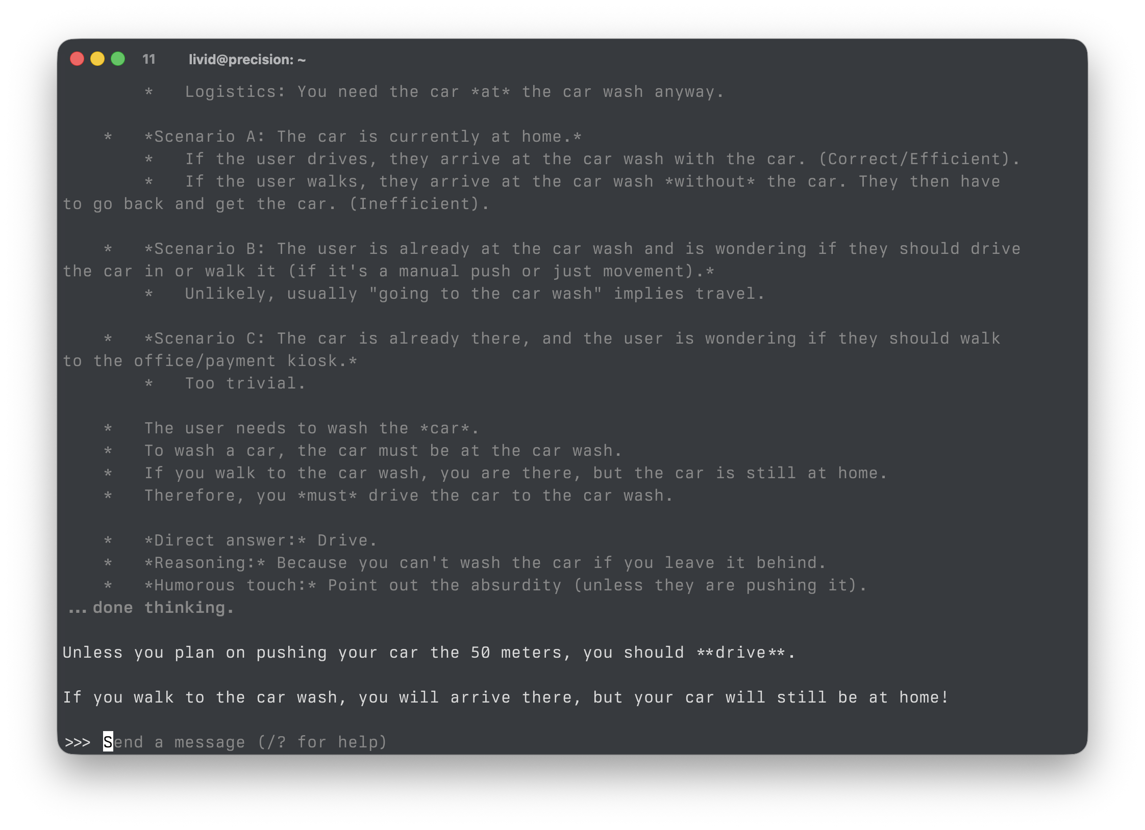Viewport: 1145px width, 830px height.
Task: Click the 'Scenario A' heading line
Action: click(x=362, y=137)
